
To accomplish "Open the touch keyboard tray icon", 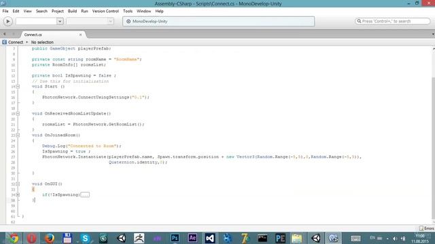I will (x=355, y=239).
